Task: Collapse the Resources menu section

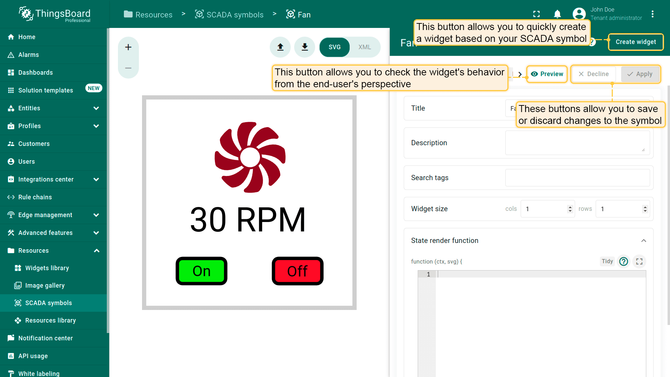Action: [97, 251]
